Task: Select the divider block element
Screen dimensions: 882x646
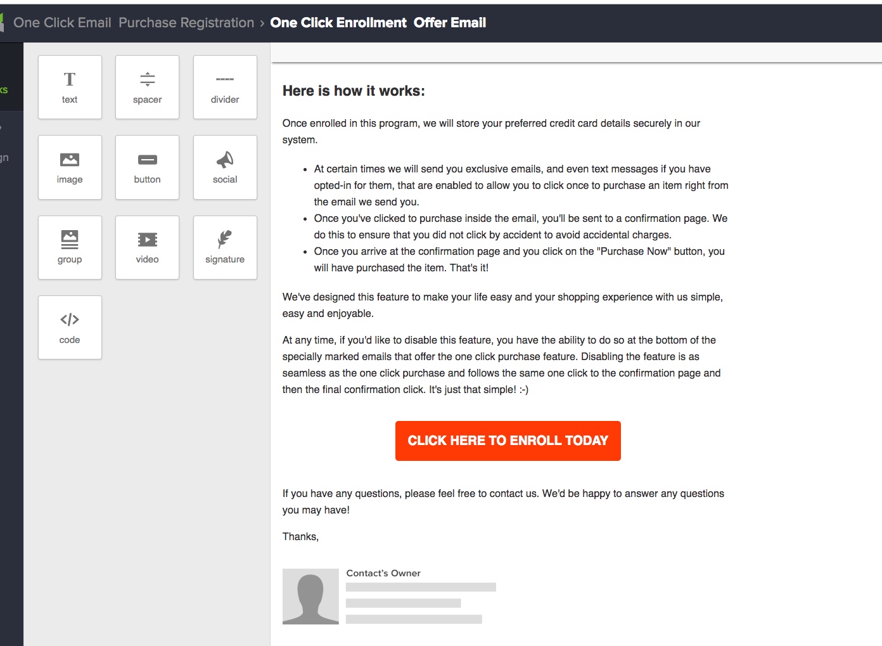Action: (x=225, y=87)
